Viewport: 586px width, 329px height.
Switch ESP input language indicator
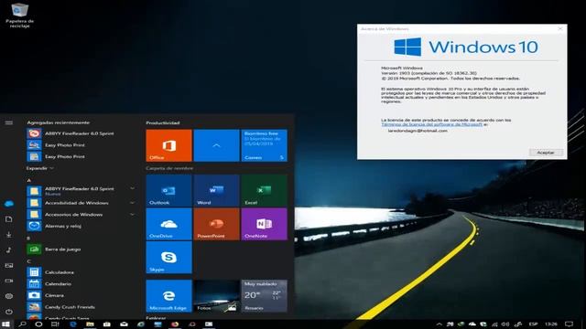[x=533, y=324]
